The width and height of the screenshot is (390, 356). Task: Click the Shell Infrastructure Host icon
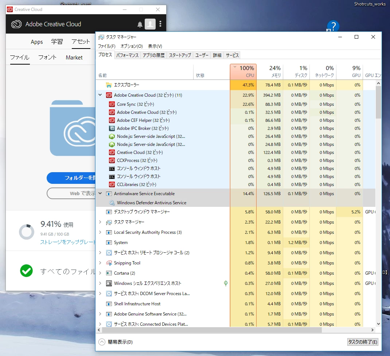pos(109,304)
